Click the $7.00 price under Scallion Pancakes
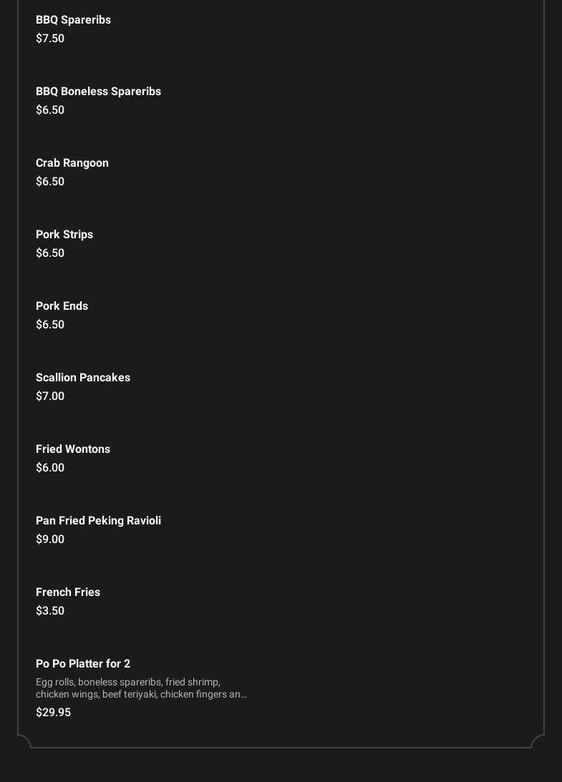Image resolution: width=562 pixels, height=782 pixels. point(50,396)
